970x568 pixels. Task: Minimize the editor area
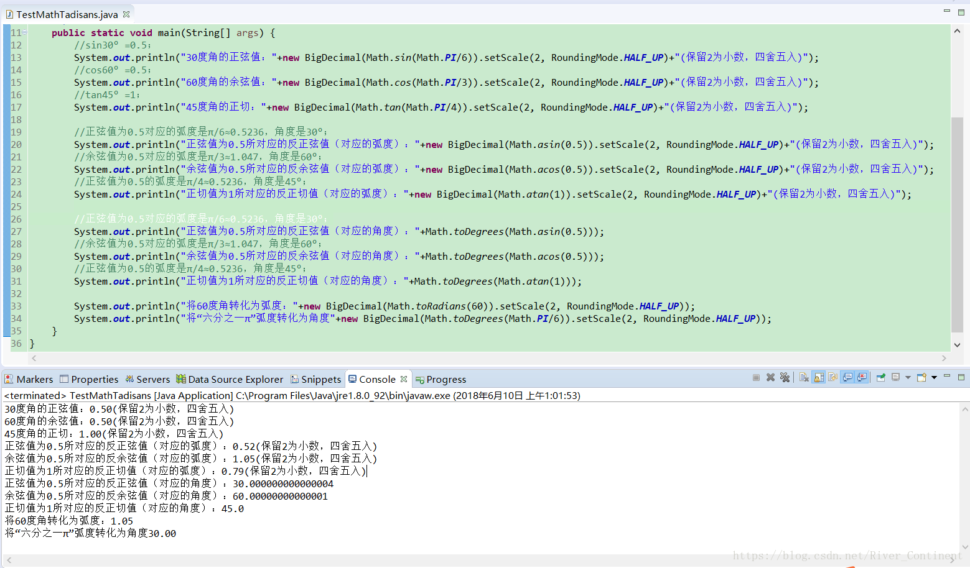(x=947, y=11)
